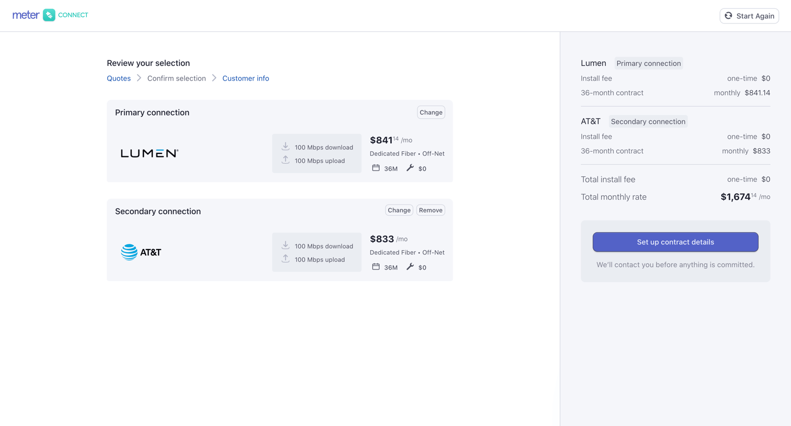Click the chevron before Customer info breadcrumb
The width and height of the screenshot is (791, 426).
tap(214, 78)
